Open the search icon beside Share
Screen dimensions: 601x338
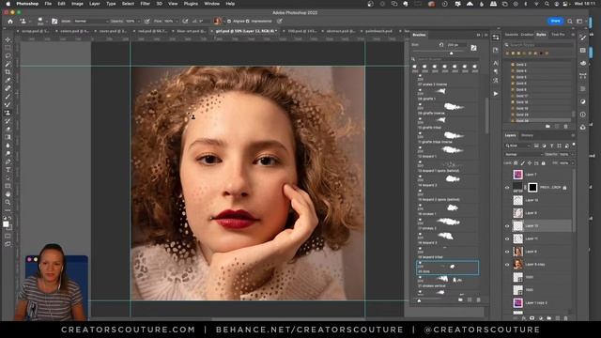point(570,21)
